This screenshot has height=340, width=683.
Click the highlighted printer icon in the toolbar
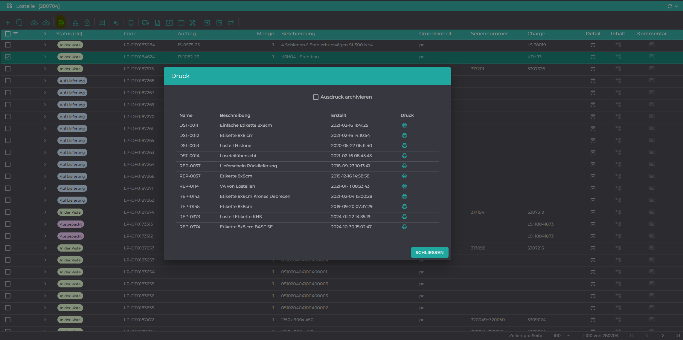pyautogui.click(x=61, y=23)
